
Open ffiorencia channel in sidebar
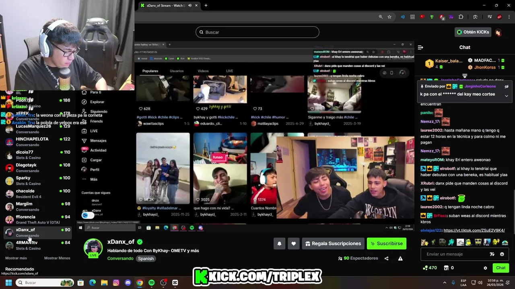pos(38,220)
